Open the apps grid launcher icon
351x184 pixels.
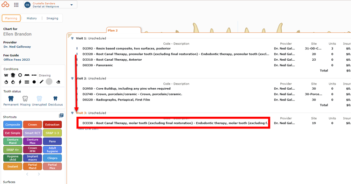click(x=16, y=5)
